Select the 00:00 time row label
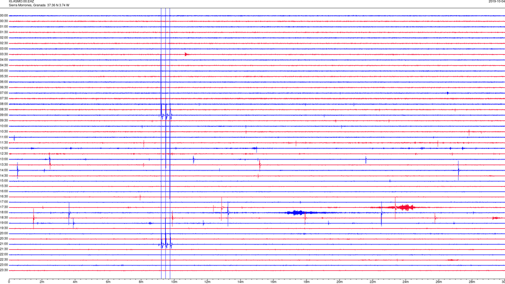This screenshot has width=505, height=284. [x=4, y=15]
